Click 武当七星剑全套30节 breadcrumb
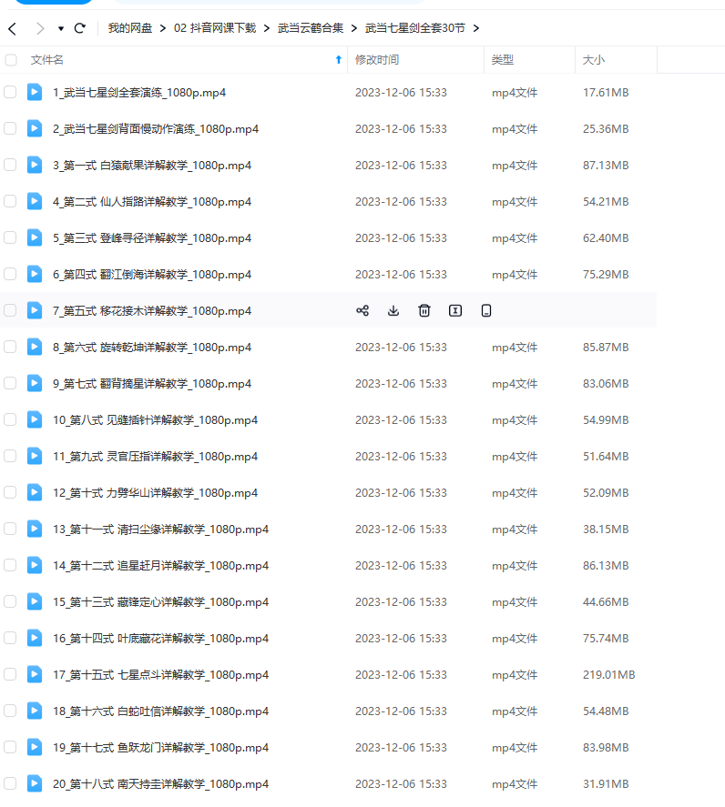Screen dimensions: 725x807 (x=414, y=28)
